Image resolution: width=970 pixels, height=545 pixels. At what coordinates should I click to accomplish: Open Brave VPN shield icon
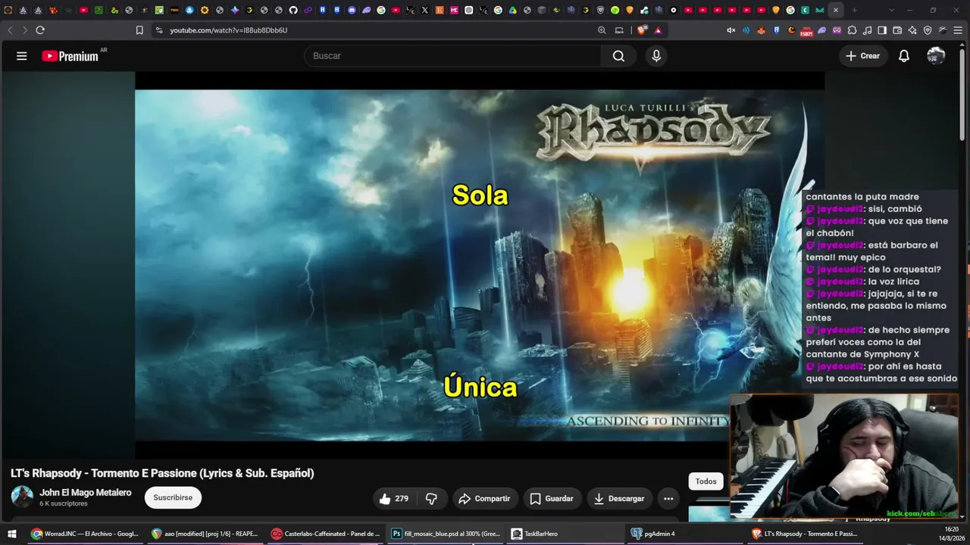click(928, 30)
